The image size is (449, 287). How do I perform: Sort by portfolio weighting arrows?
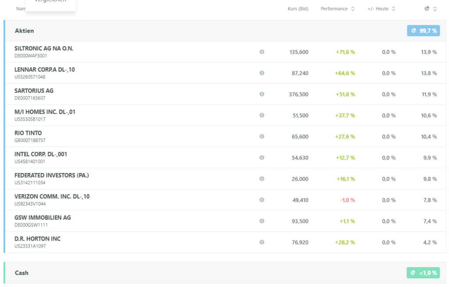pos(435,9)
